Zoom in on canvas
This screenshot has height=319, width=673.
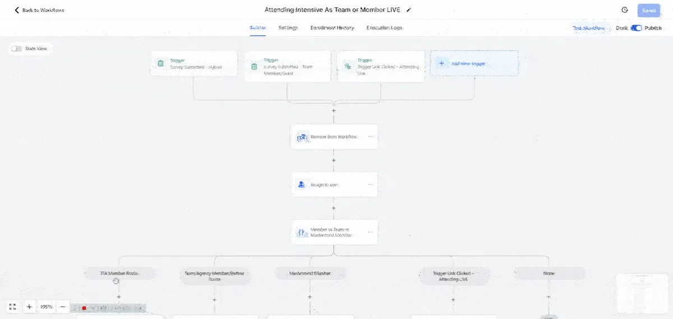pyautogui.click(x=29, y=307)
